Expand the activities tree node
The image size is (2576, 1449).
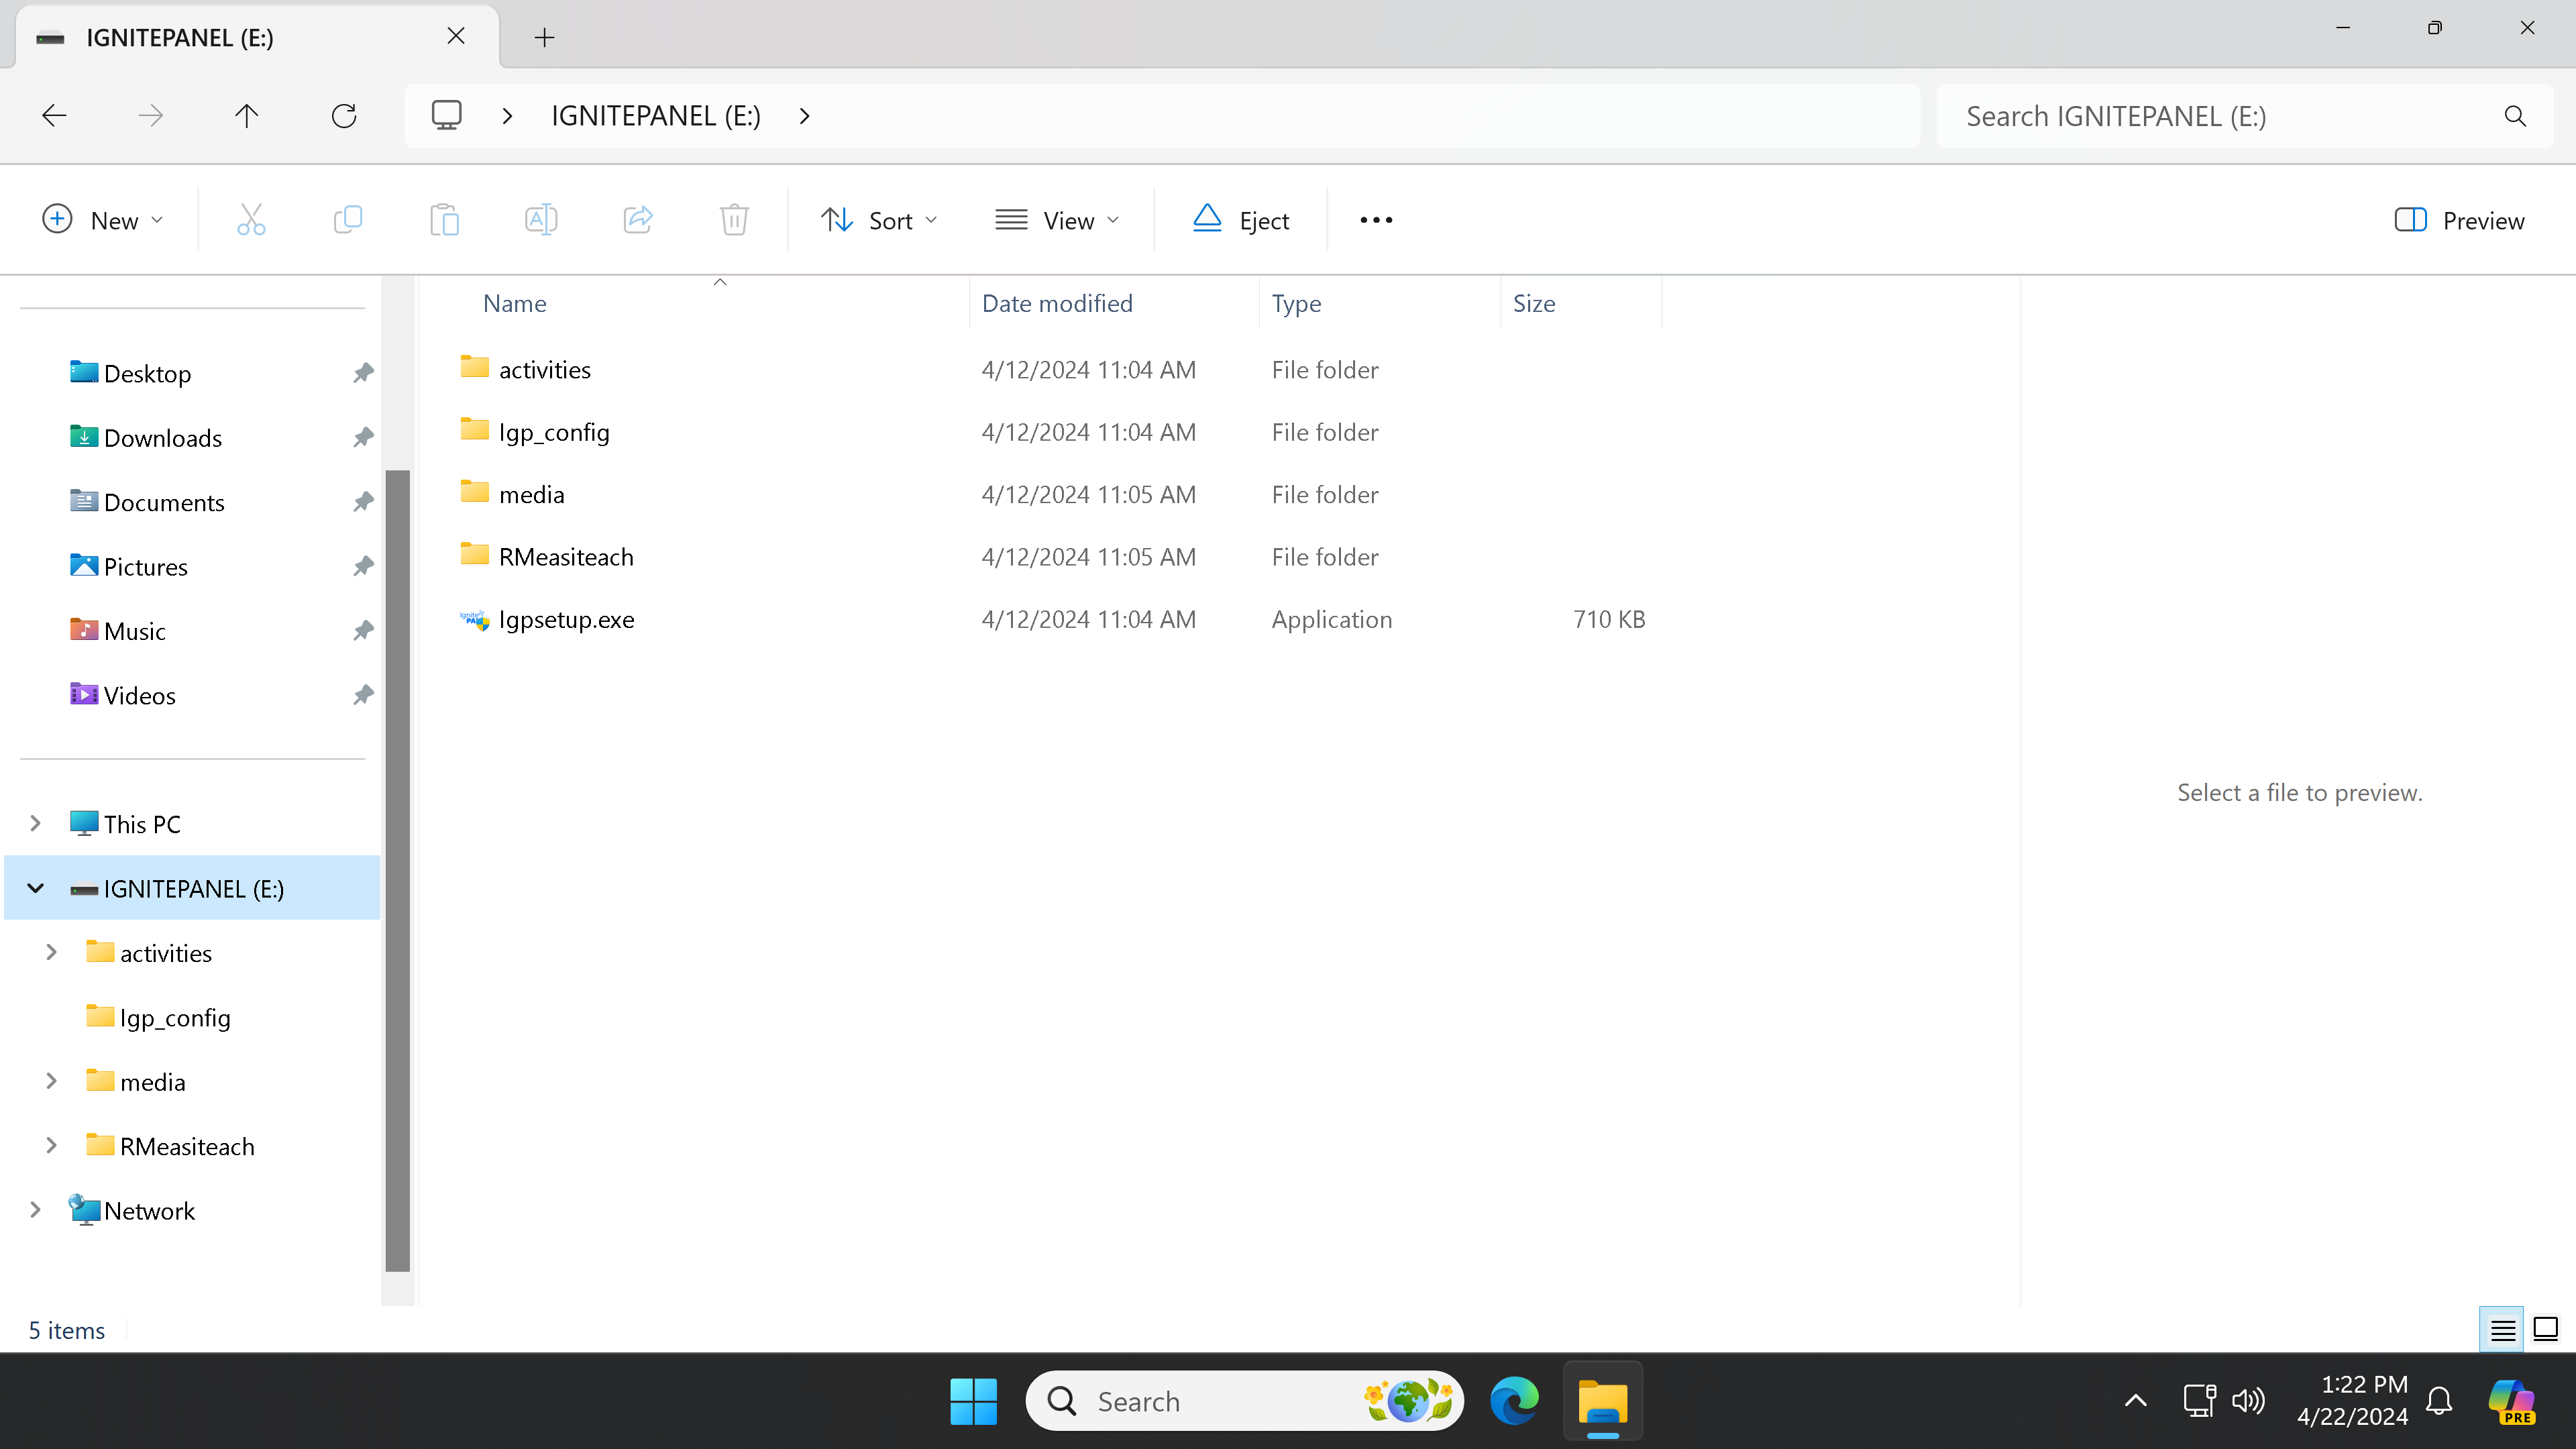coord(52,953)
